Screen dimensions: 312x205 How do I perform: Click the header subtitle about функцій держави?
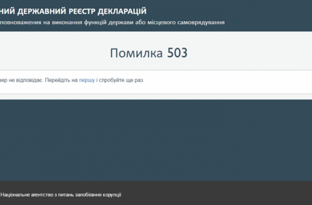112,22
